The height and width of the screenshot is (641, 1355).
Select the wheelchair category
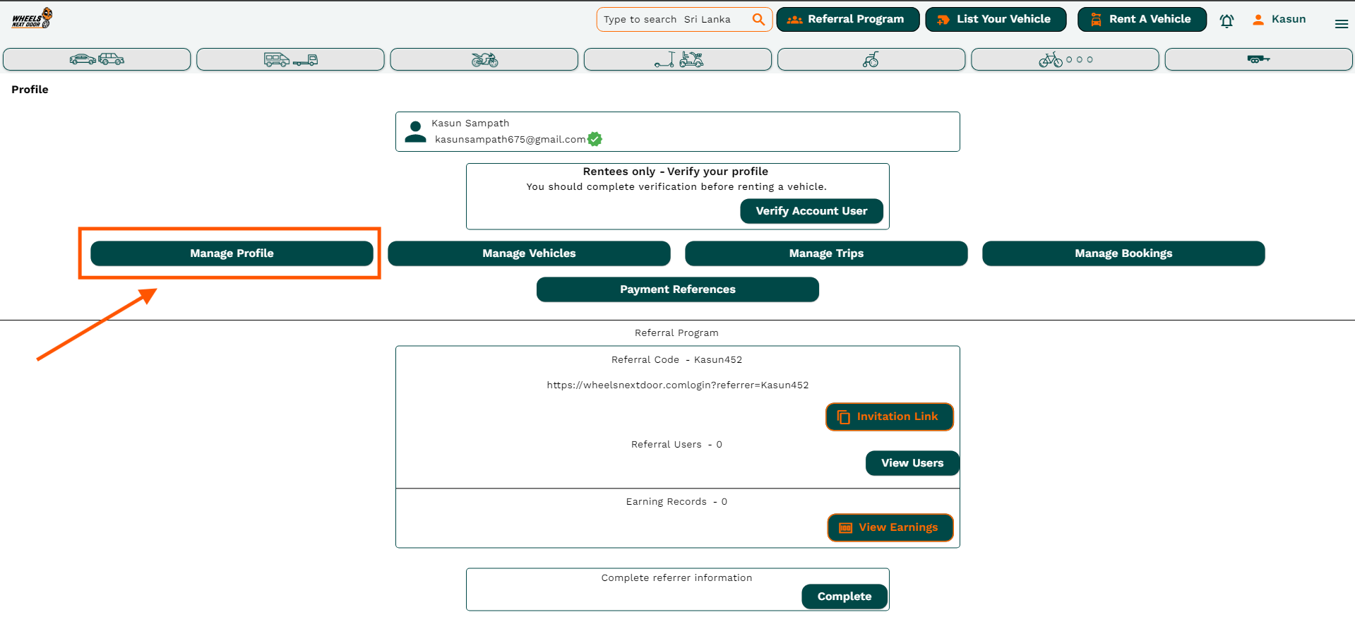tap(871, 59)
